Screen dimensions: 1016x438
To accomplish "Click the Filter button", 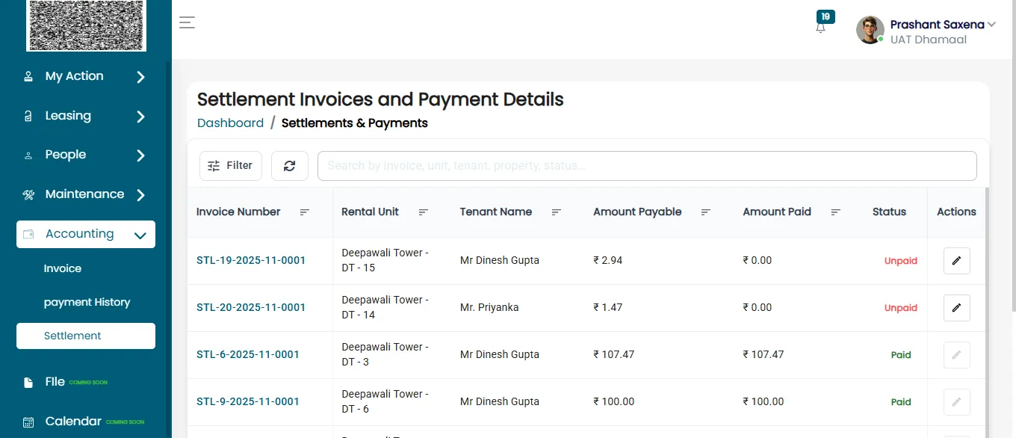I will (x=231, y=166).
